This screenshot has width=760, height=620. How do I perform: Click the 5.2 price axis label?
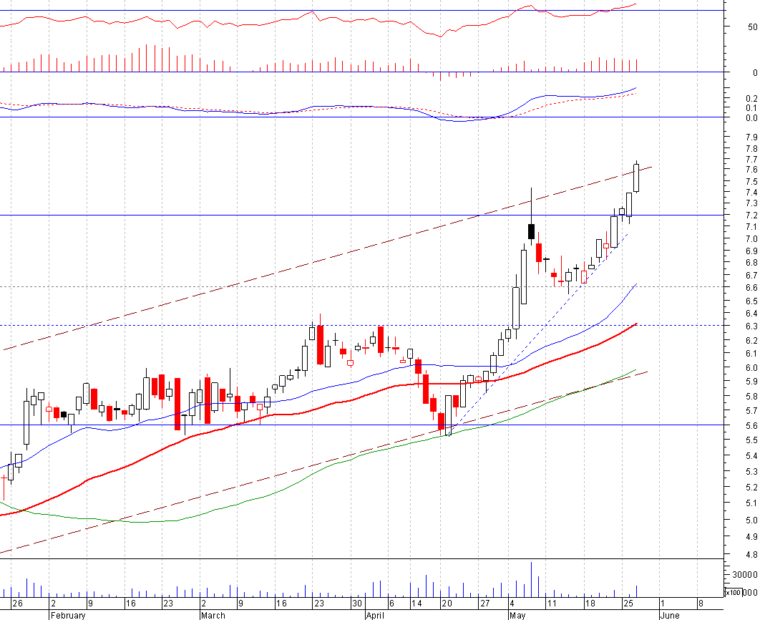tap(751, 487)
